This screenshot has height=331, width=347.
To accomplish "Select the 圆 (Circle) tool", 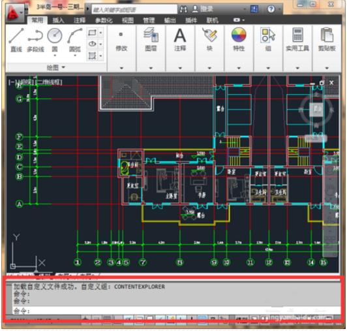I will coord(55,40).
